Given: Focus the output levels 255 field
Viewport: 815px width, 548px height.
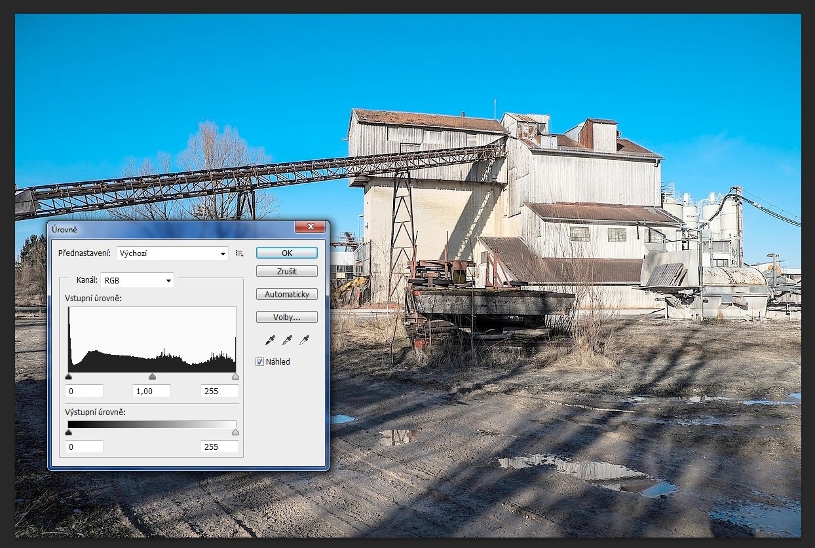Looking at the screenshot, I should coord(219,447).
